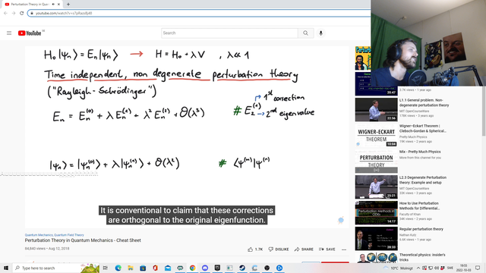The height and width of the screenshot is (273, 486).
Task: Click the browser address bar
Action: tap(198, 14)
